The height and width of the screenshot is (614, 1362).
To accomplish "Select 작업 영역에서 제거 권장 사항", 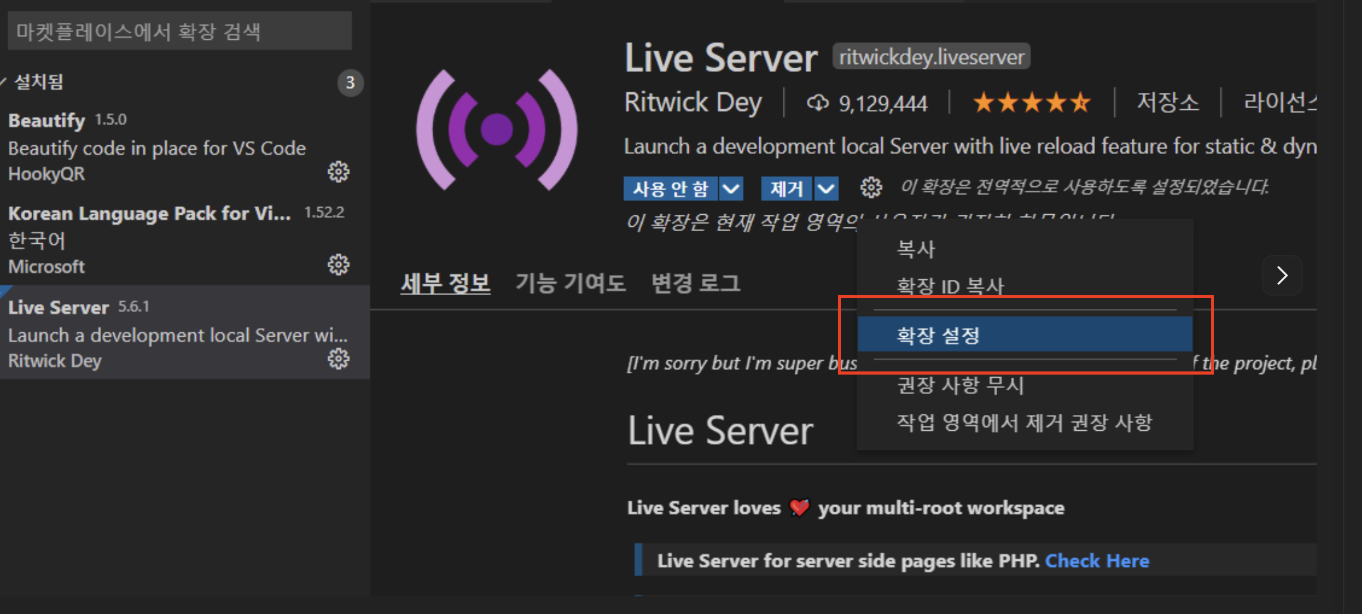I will [x=1025, y=423].
